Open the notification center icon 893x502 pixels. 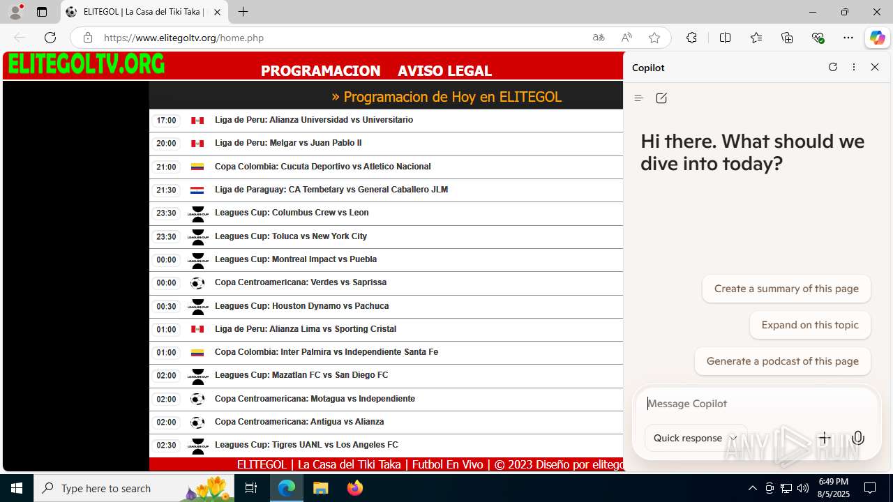click(x=870, y=488)
